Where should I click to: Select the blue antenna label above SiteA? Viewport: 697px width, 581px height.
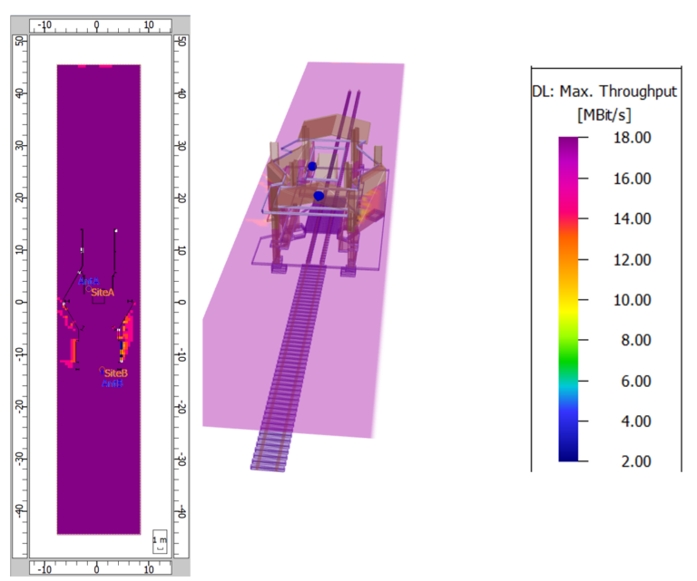pyautogui.click(x=88, y=282)
